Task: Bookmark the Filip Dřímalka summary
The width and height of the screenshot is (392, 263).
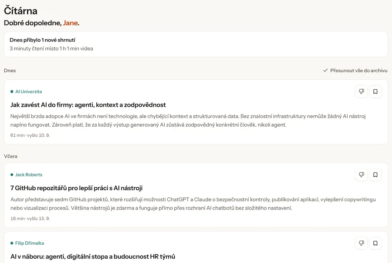Action: coord(375,243)
